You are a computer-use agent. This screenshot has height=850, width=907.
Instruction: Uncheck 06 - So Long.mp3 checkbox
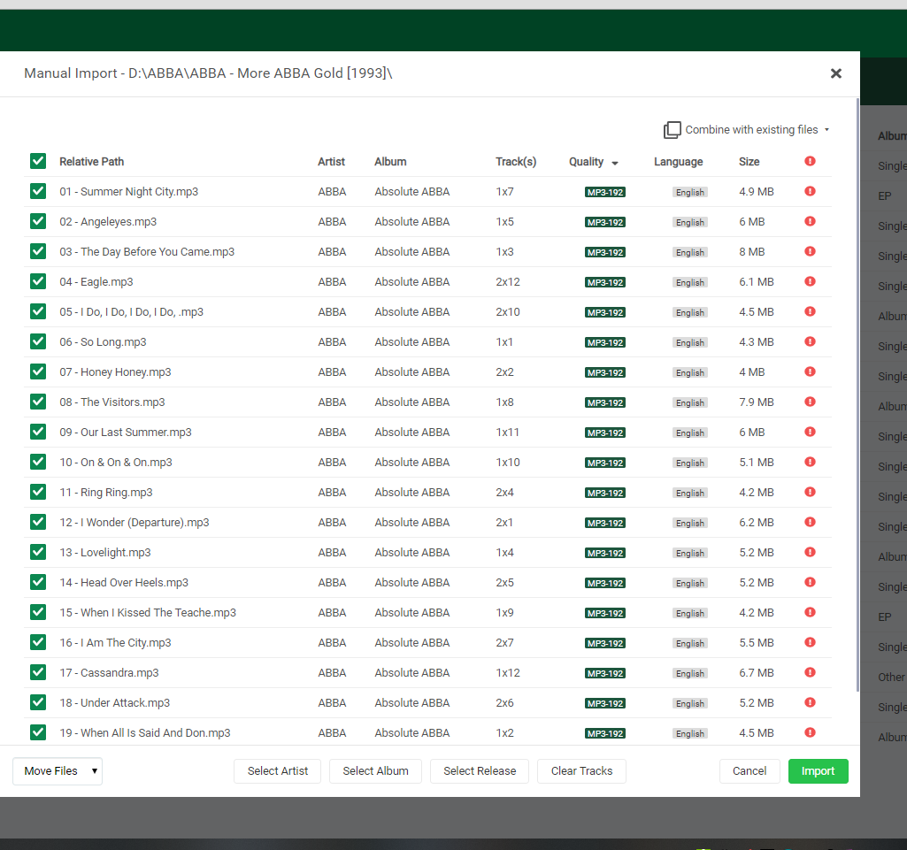click(38, 341)
